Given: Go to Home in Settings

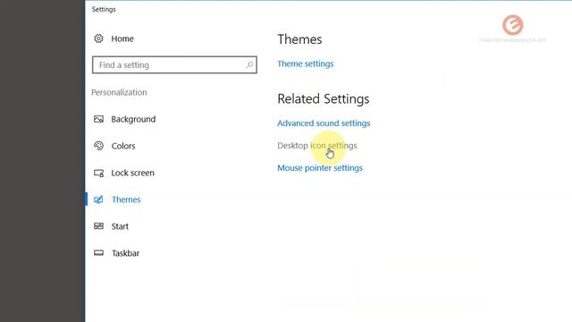Looking at the screenshot, I should tap(122, 38).
